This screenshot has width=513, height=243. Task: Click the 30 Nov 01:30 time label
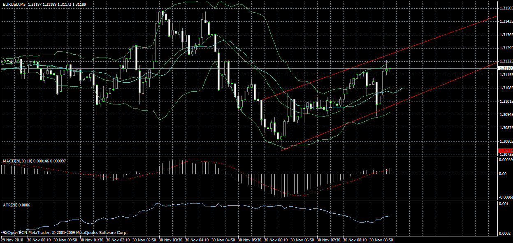[91, 240]
